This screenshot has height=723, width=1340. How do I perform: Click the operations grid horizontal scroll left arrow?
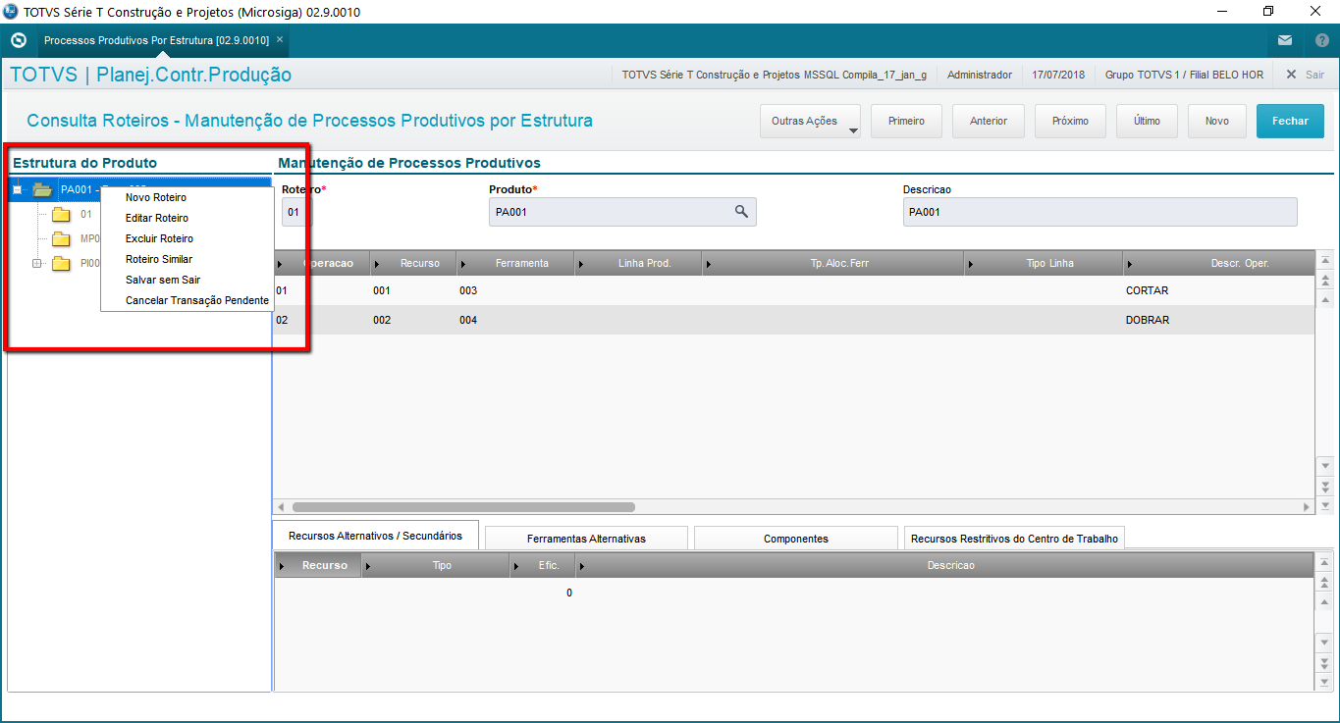pyautogui.click(x=281, y=507)
